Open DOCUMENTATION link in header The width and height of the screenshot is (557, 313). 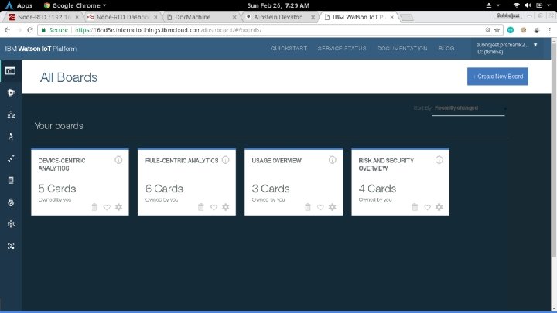point(402,49)
